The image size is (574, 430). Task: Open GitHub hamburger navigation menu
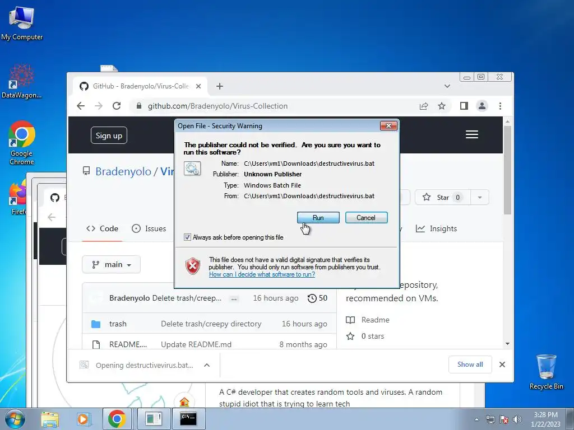[x=472, y=134]
